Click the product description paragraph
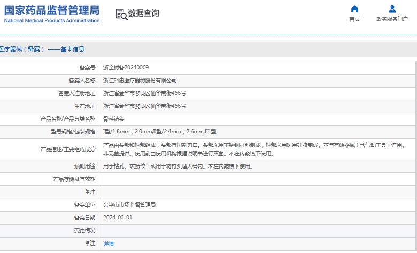The width and height of the screenshot is (417, 253). click(x=254, y=149)
